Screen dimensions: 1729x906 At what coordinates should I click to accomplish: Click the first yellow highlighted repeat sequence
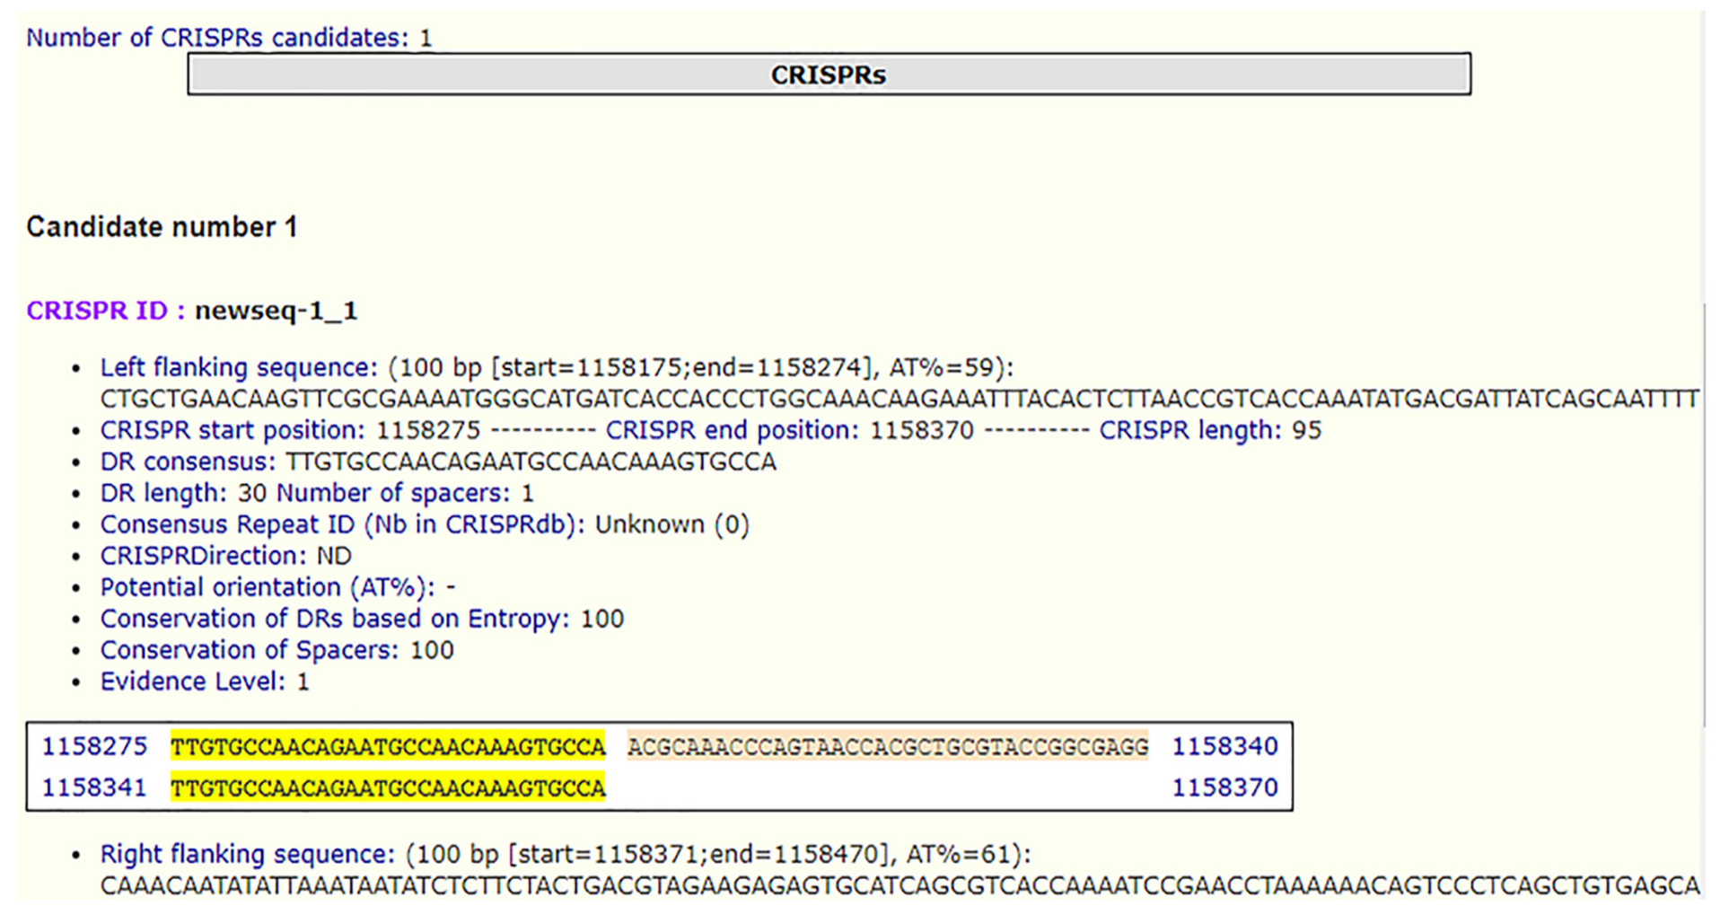(x=388, y=747)
